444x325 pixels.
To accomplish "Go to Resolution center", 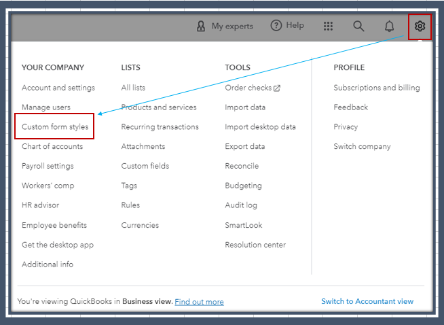I will tap(255, 245).
